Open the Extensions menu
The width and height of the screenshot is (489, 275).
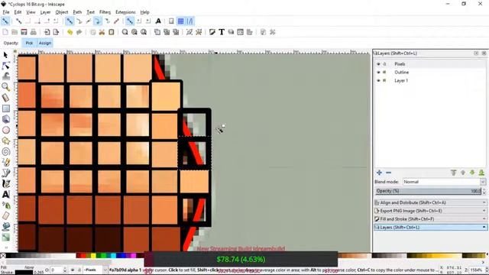[x=125, y=12]
